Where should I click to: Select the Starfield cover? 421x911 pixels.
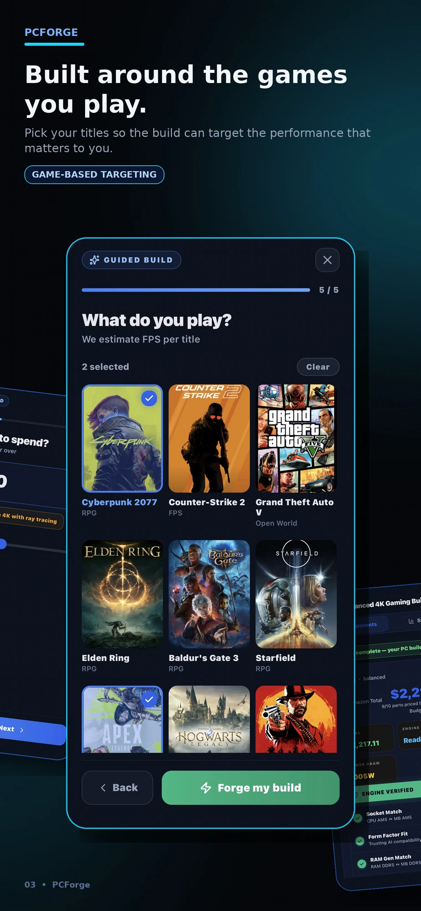coord(296,594)
